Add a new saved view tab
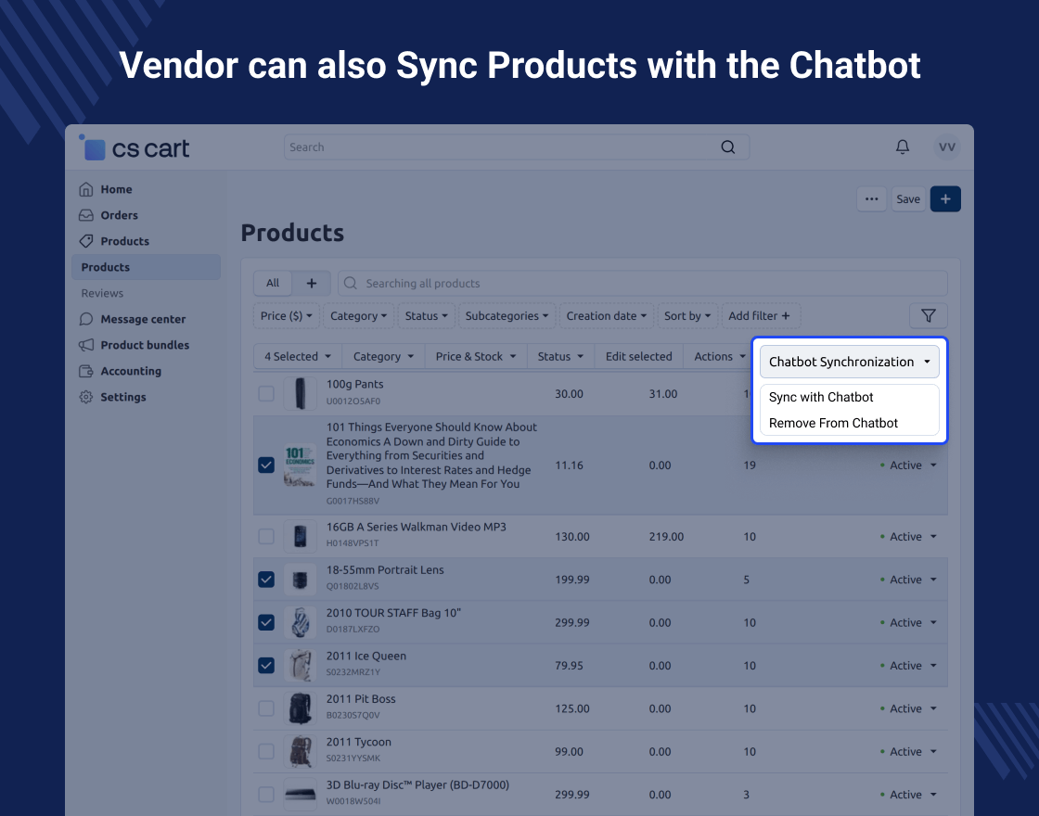 tap(312, 284)
